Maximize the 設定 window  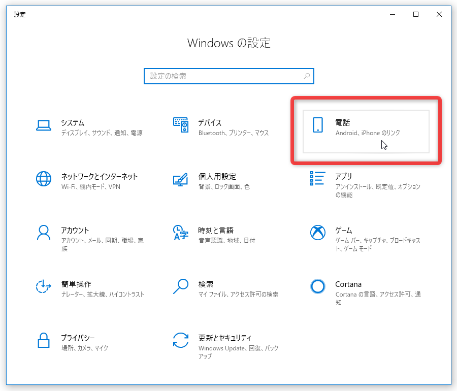416,14
